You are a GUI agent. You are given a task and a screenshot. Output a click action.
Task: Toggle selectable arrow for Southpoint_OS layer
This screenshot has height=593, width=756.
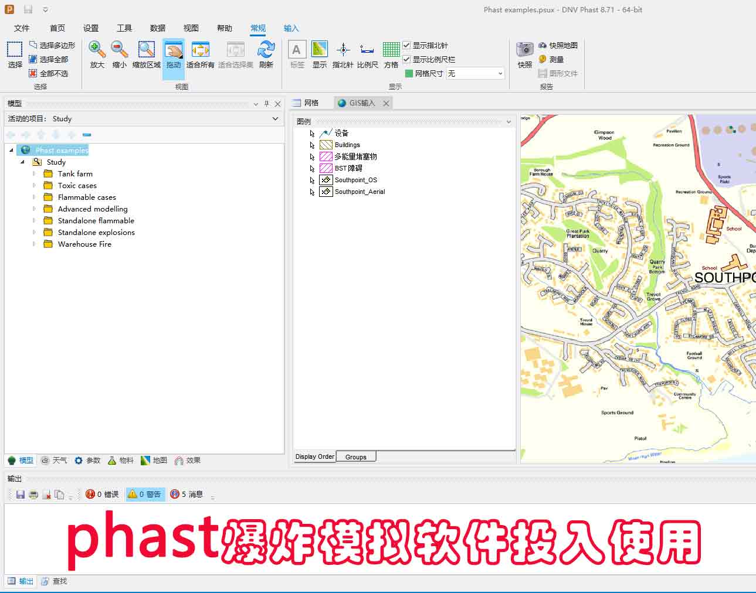[312, 180]
